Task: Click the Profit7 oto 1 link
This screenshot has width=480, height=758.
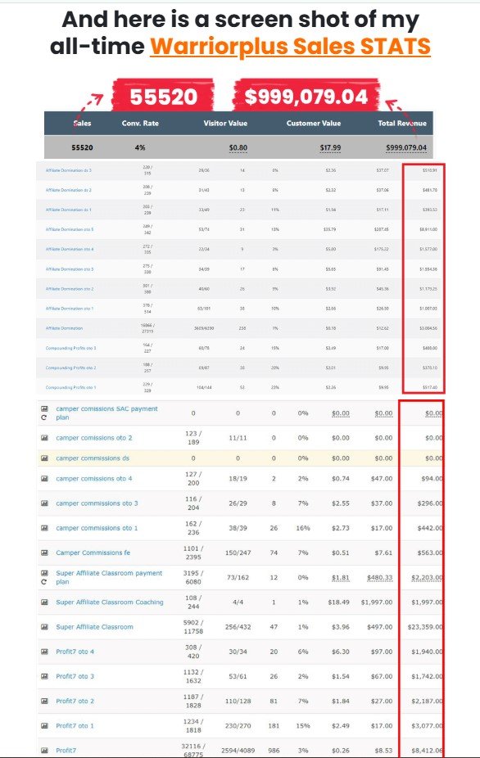Action: pos(75,725)
